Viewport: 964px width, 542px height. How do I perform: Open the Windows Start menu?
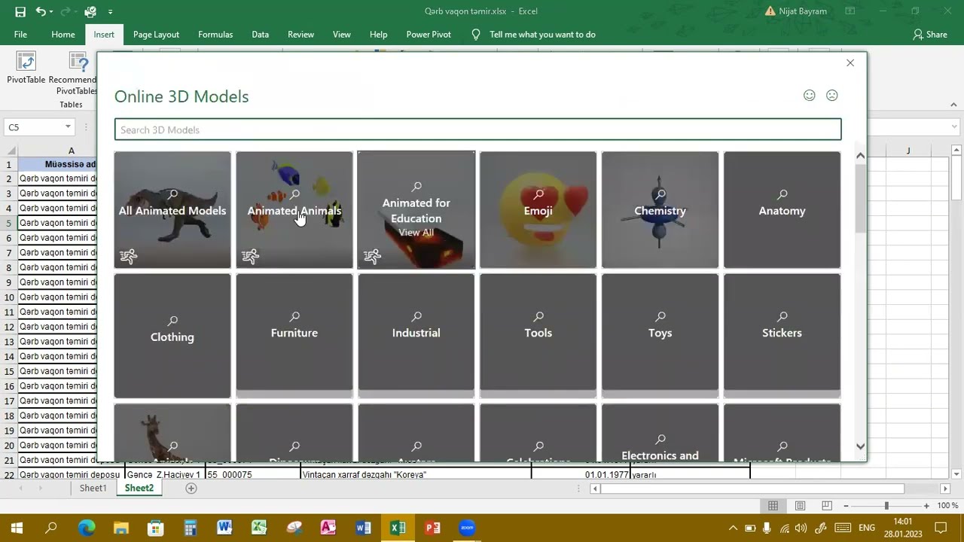click(x=17, y=528)
